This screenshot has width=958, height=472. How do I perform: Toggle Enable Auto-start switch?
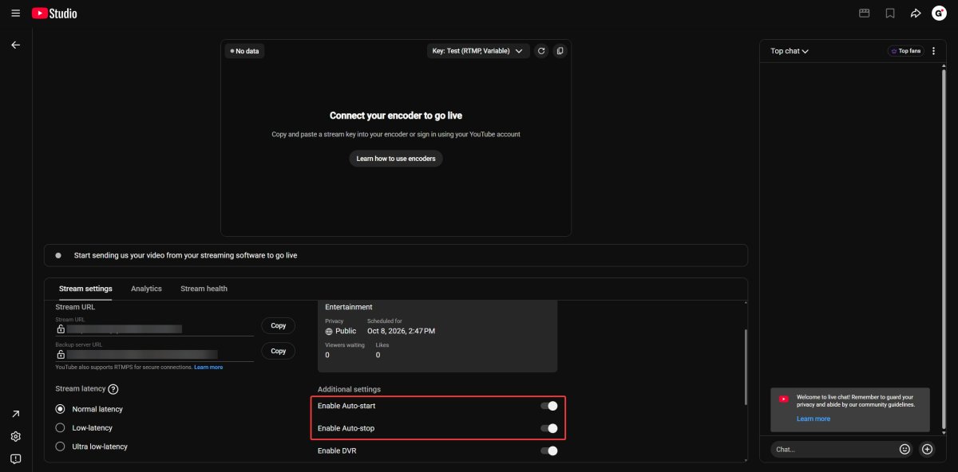[x=549, y=406]
